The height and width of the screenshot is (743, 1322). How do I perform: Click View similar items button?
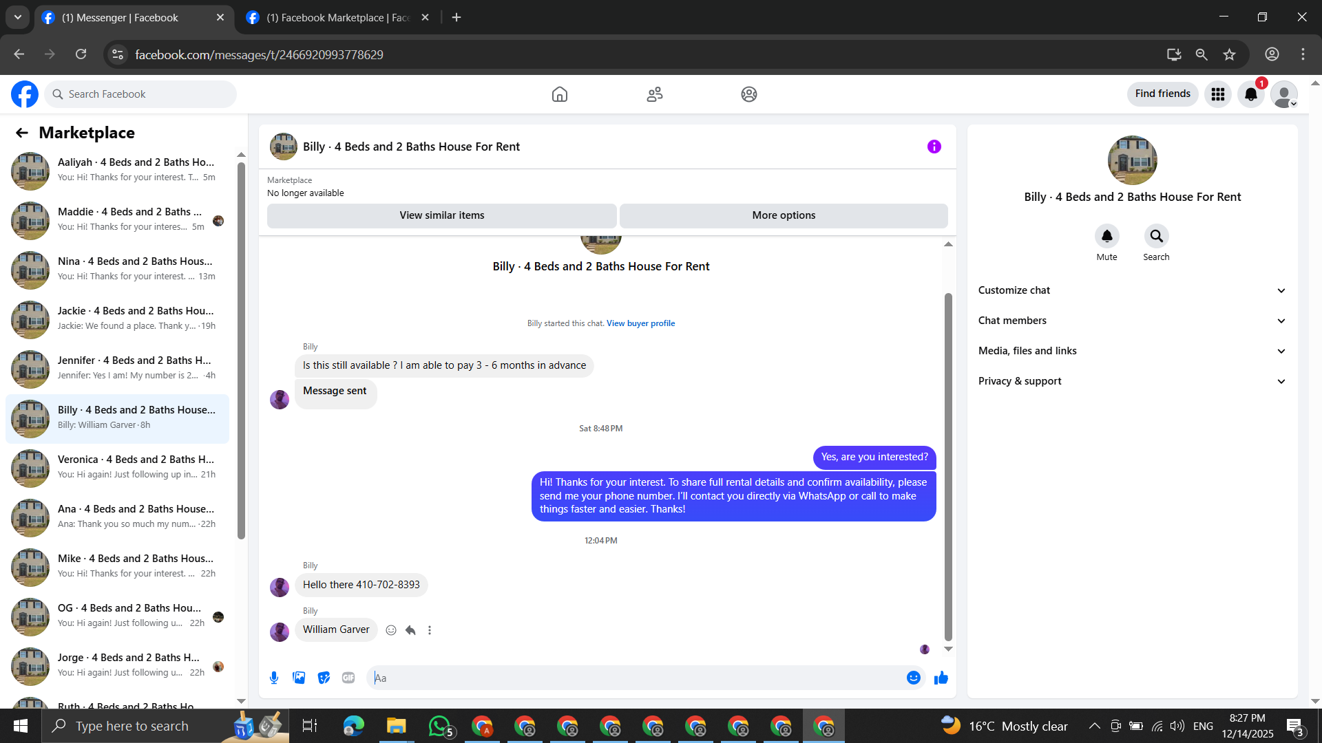coord(441,215)
